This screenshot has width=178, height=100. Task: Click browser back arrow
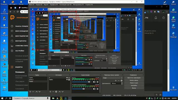click(11, 12)
